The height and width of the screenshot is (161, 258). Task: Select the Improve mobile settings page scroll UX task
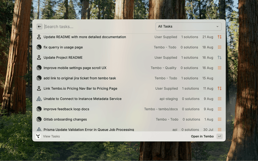(x=75, y=68)
